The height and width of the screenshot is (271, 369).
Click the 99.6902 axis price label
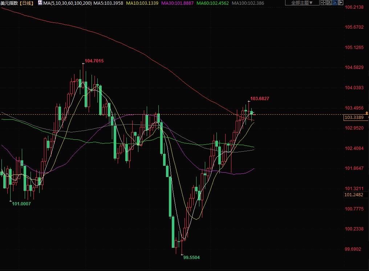353,249
